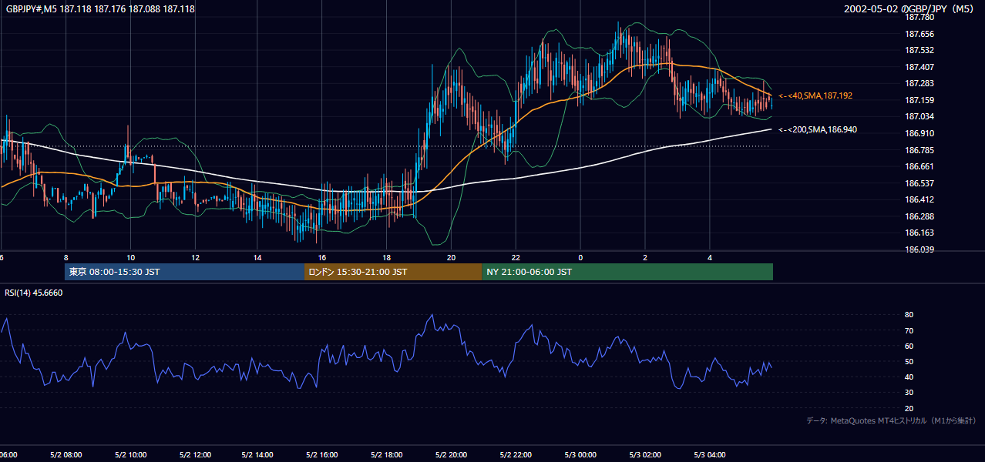Select the NY 21:00-06:00 JST session bar
Image resolution: width=985 pixels, height=462 pixels.
[627, 272]
